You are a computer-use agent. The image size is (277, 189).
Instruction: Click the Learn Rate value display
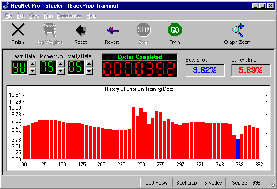click(x=19, y=67)
